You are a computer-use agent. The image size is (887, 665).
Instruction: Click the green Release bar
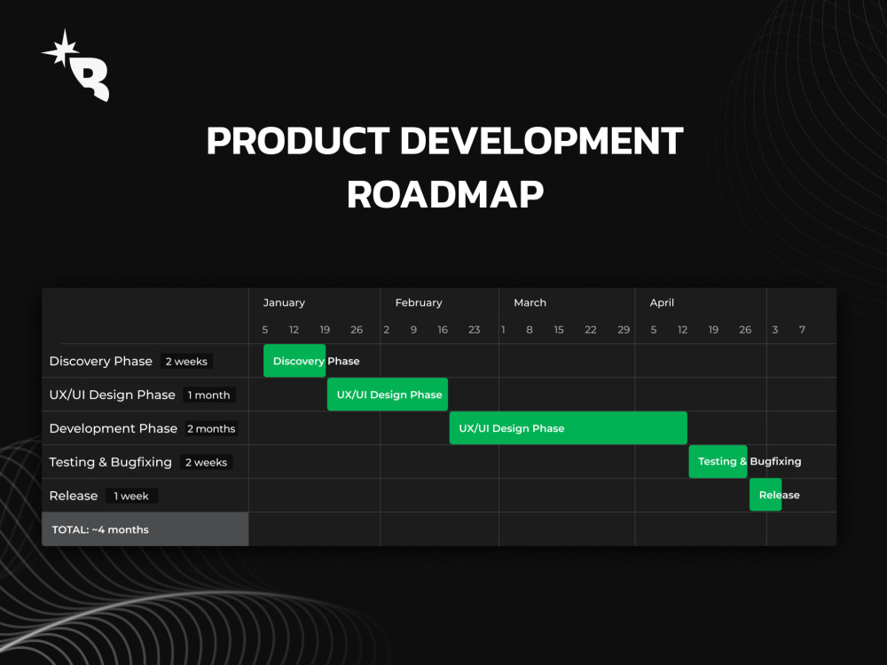(x=765, y=495)
